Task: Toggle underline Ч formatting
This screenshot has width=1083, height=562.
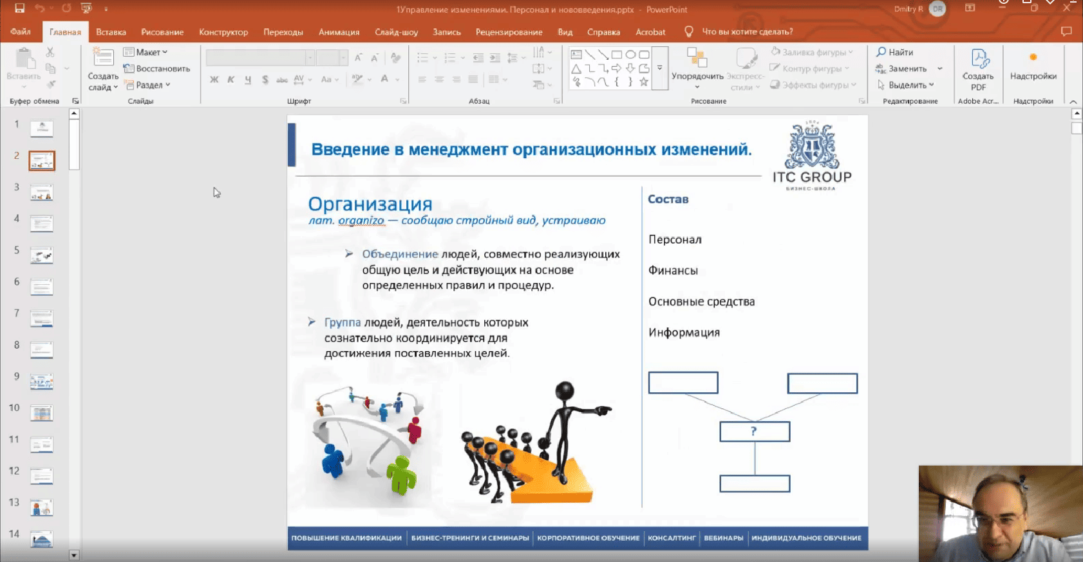Action: click(247, 80)
